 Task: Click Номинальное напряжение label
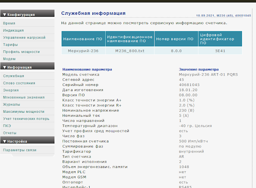(x=91, y=110)
